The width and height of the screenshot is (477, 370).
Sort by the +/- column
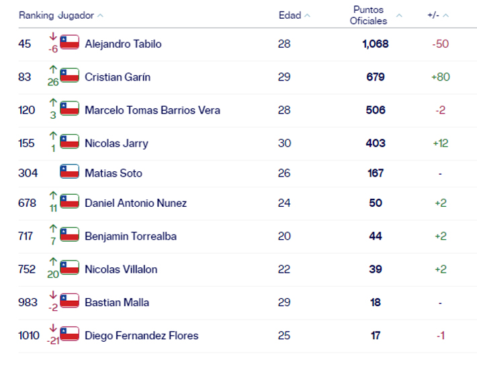tap(445, 15)
